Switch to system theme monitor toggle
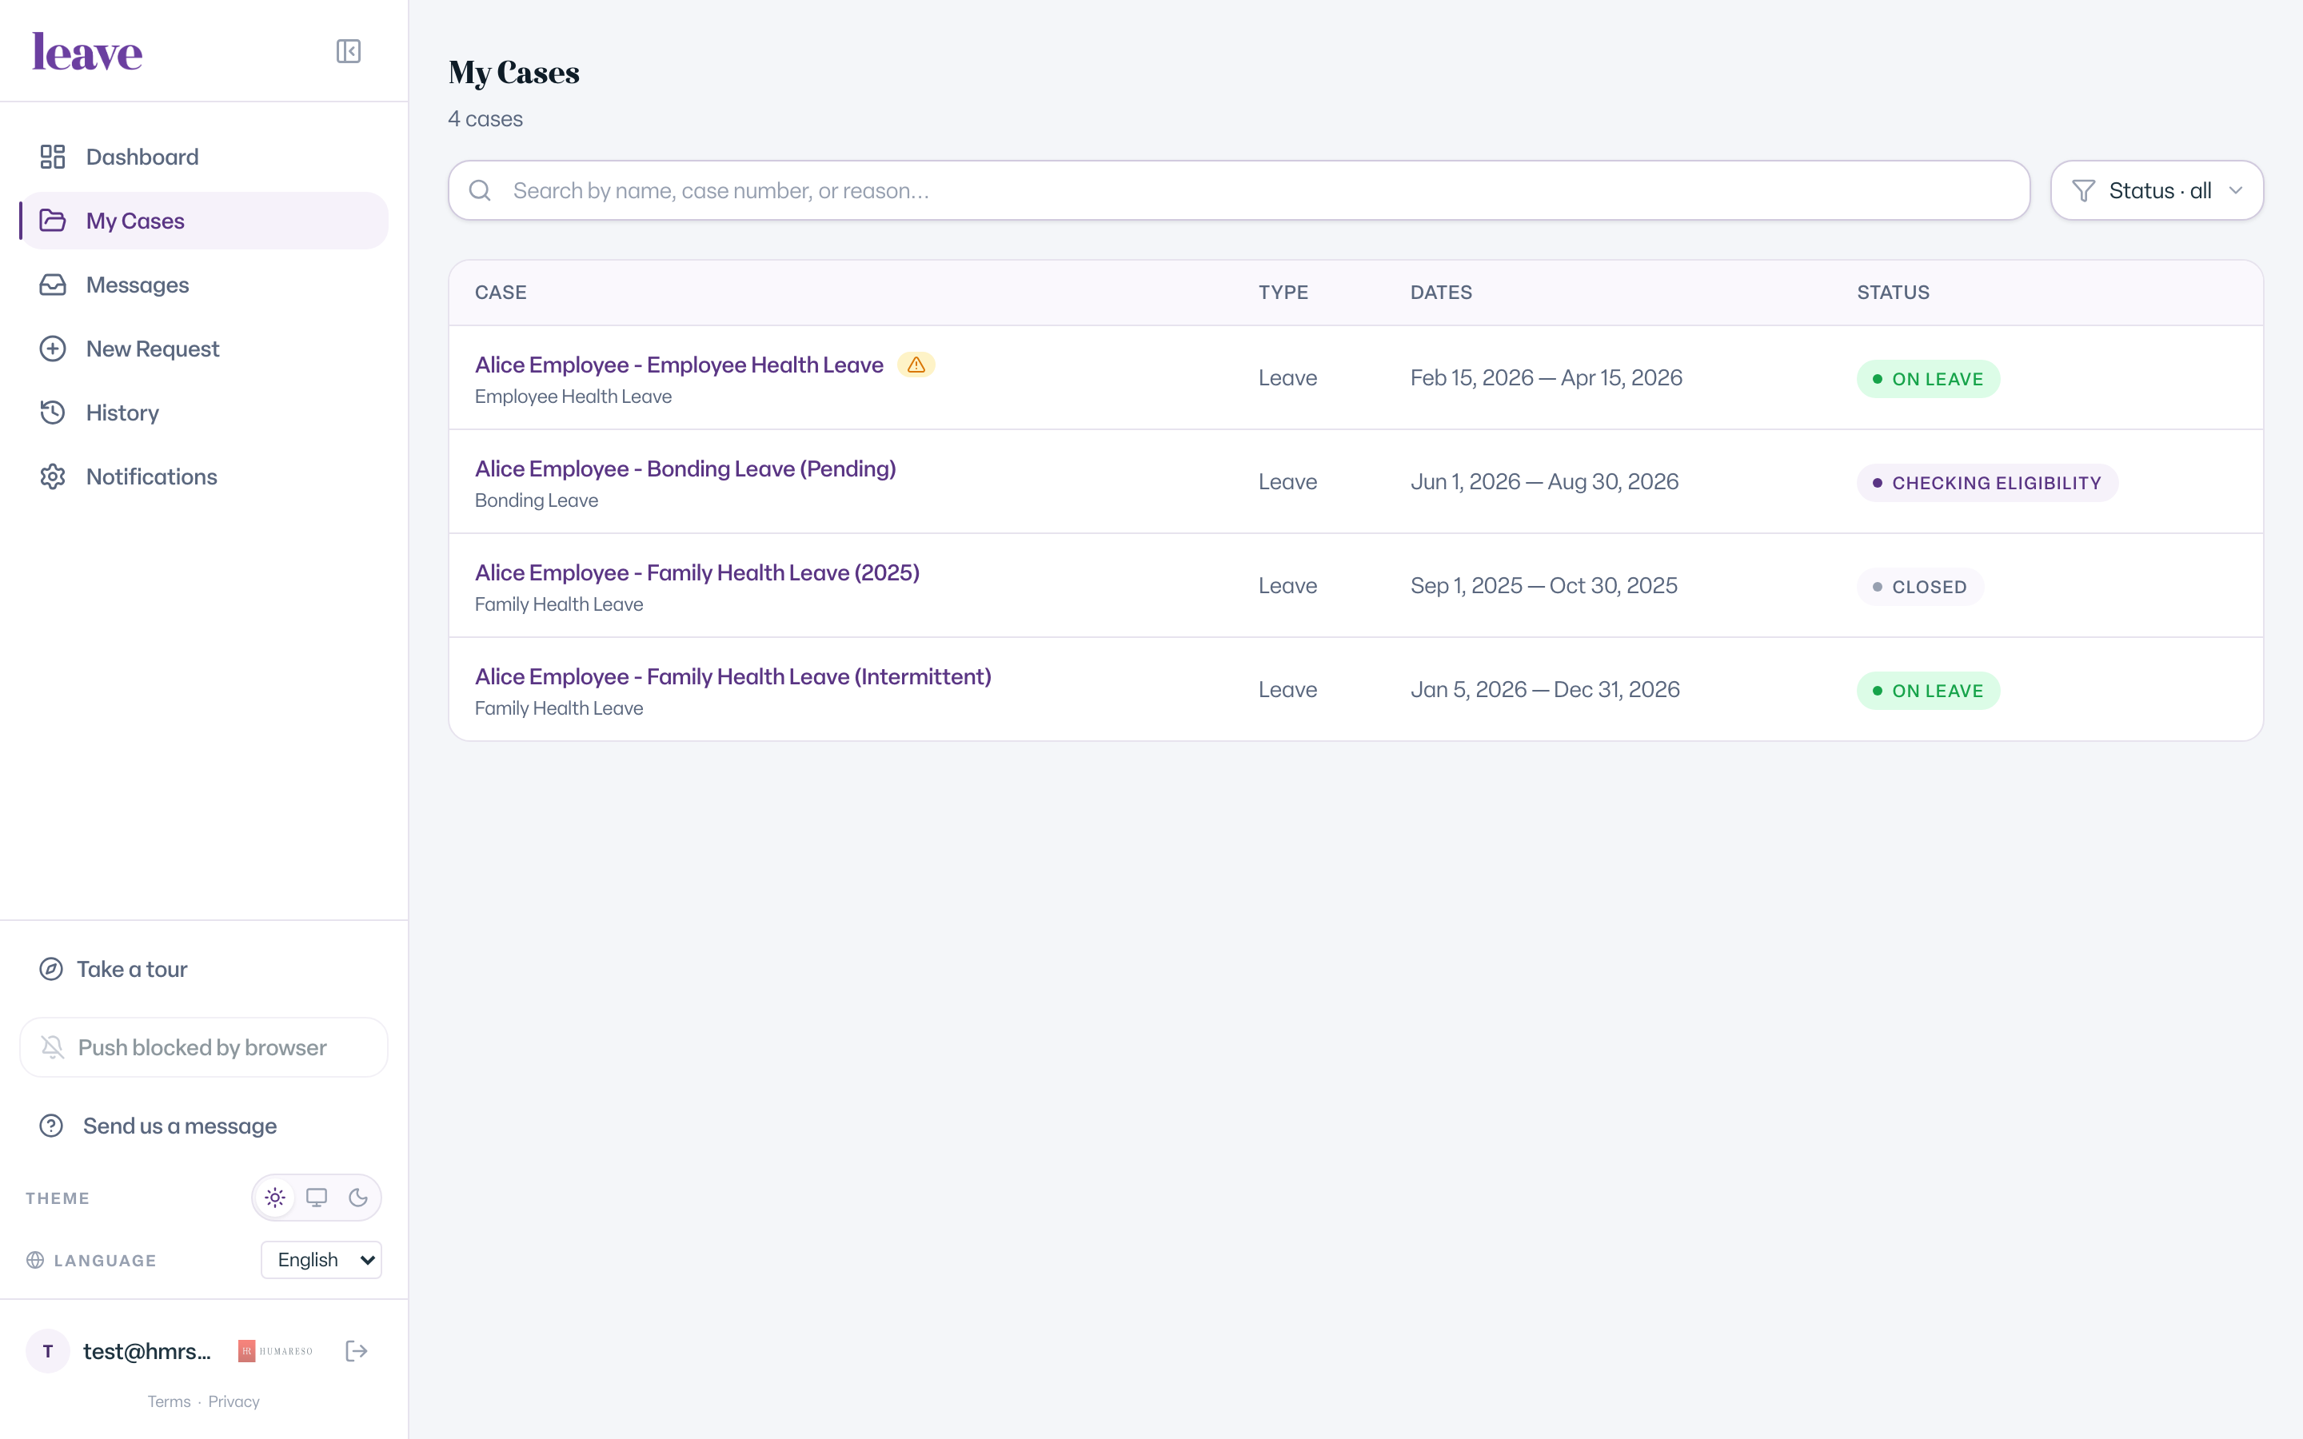 pos(317,1198)
